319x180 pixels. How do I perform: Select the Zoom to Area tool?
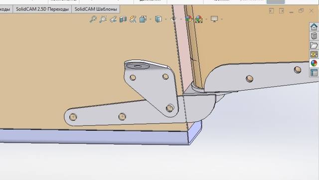click(103, 19)
